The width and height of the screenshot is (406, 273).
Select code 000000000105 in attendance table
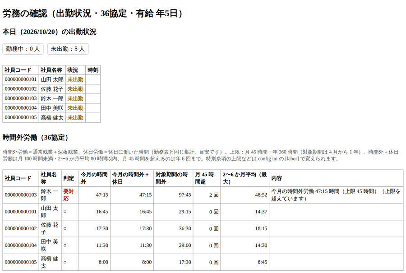[21, 118]
